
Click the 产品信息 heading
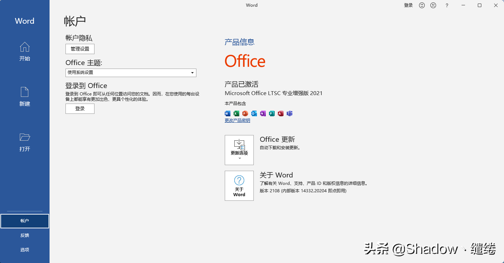click(x=240, y=42)
